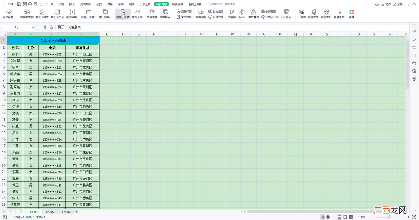Click the fx insert function icon
The width and height of the screenshot is (419, 220).
[52, 27]
